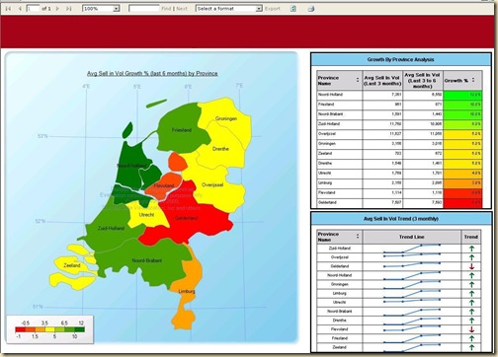Sort trend table by Province Name
498x357 pixels.
358,237
